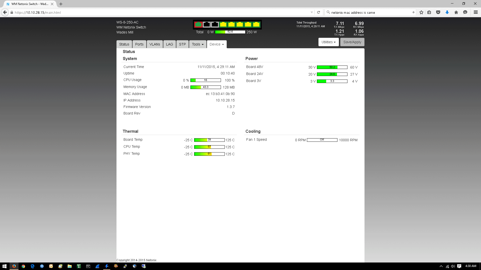Expand the Device dropdown tab
This screenshot has height=270, width=481.
(x=217, y=44)
